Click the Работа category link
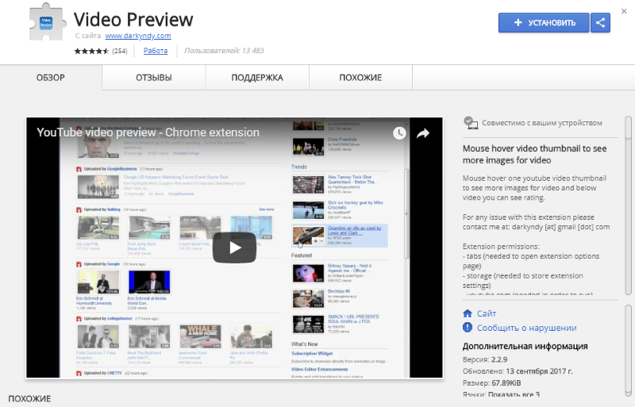The width and height of the screenshot is (635, 407). pos(156,51)
